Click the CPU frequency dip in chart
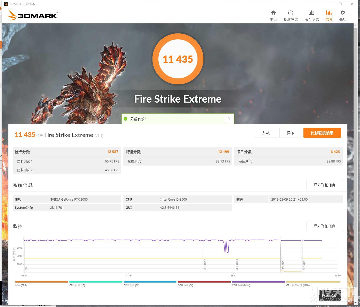Image resolution: width=360 pixels, height=307 pixels. point(227,247)
